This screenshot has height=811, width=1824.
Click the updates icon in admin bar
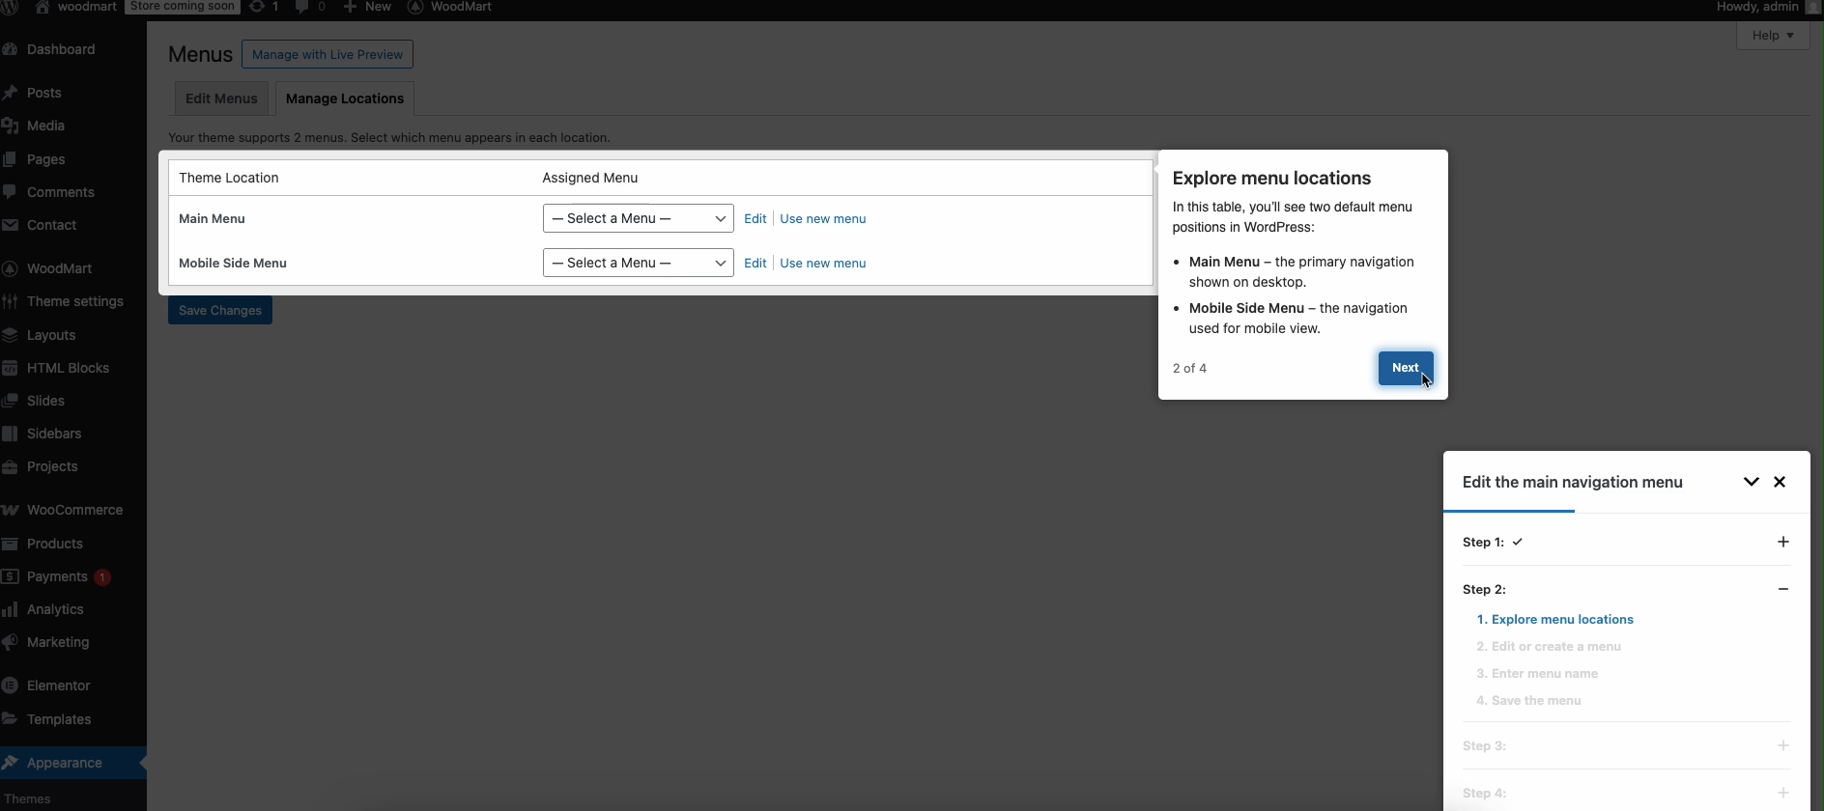[x=258, y=7]
